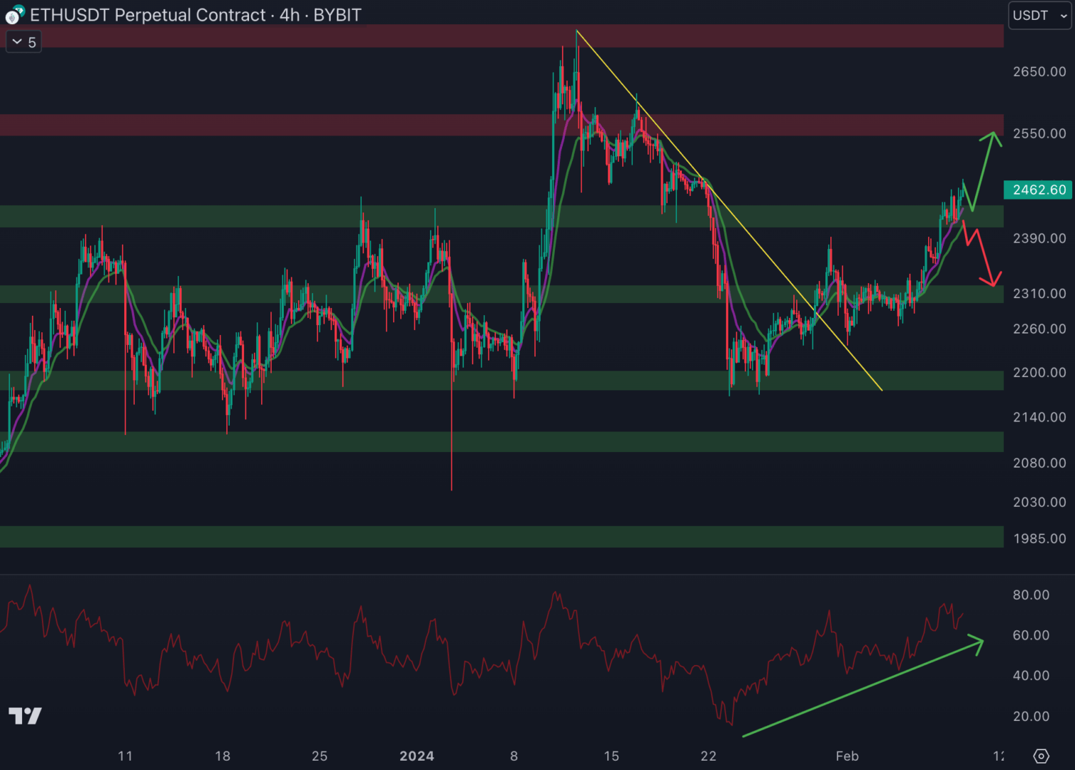Screen dimensions: 1075x770
Task: Click the TradingView logo
Action: 25,716
